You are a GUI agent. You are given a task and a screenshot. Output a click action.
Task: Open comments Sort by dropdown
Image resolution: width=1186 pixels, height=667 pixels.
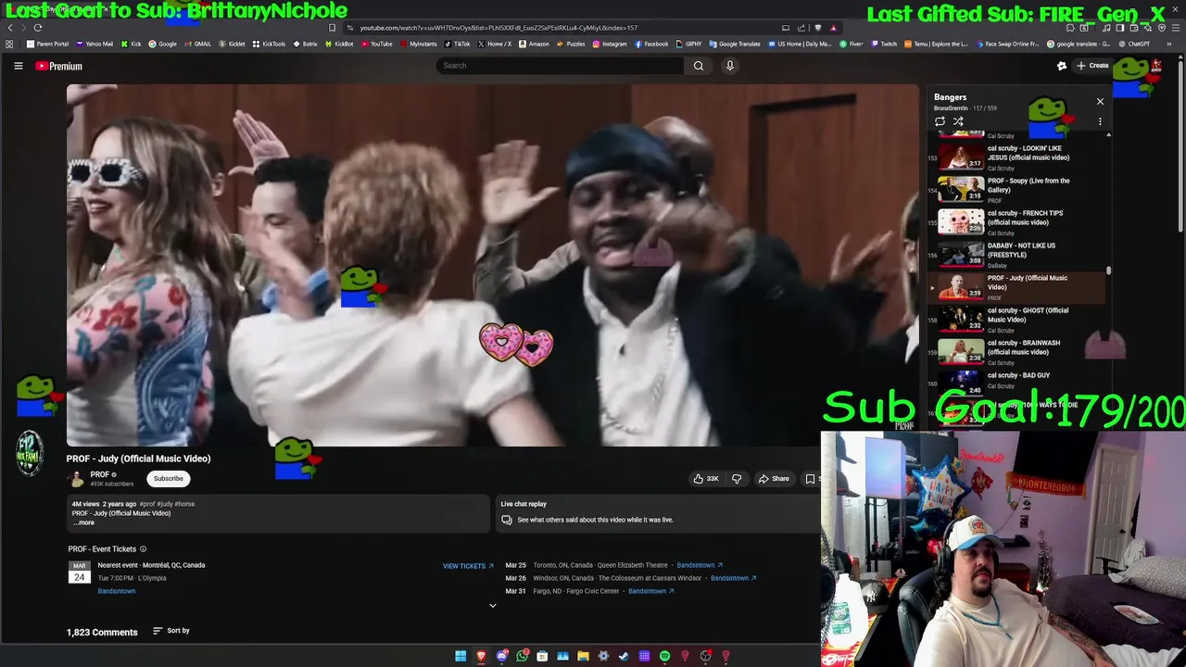coord(171,631)
